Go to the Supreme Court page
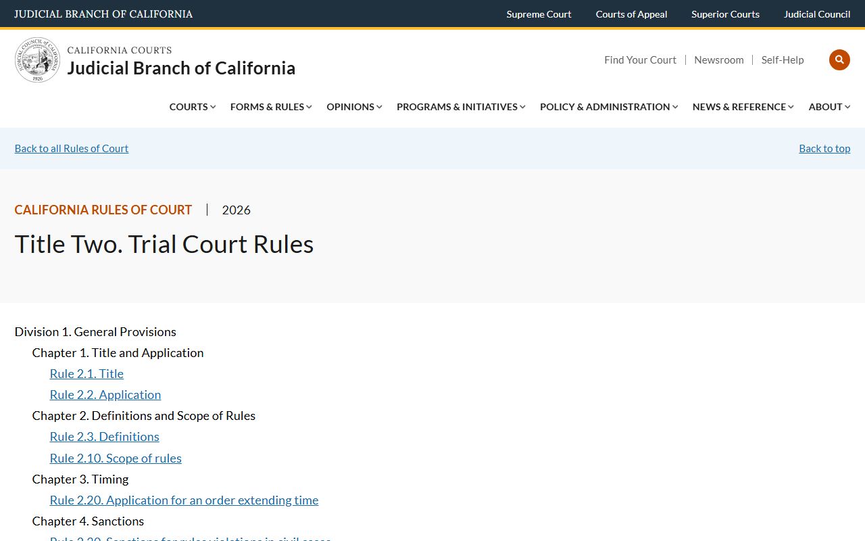The width and height of the screenshot is (865, 541). [x=539, y=14]
